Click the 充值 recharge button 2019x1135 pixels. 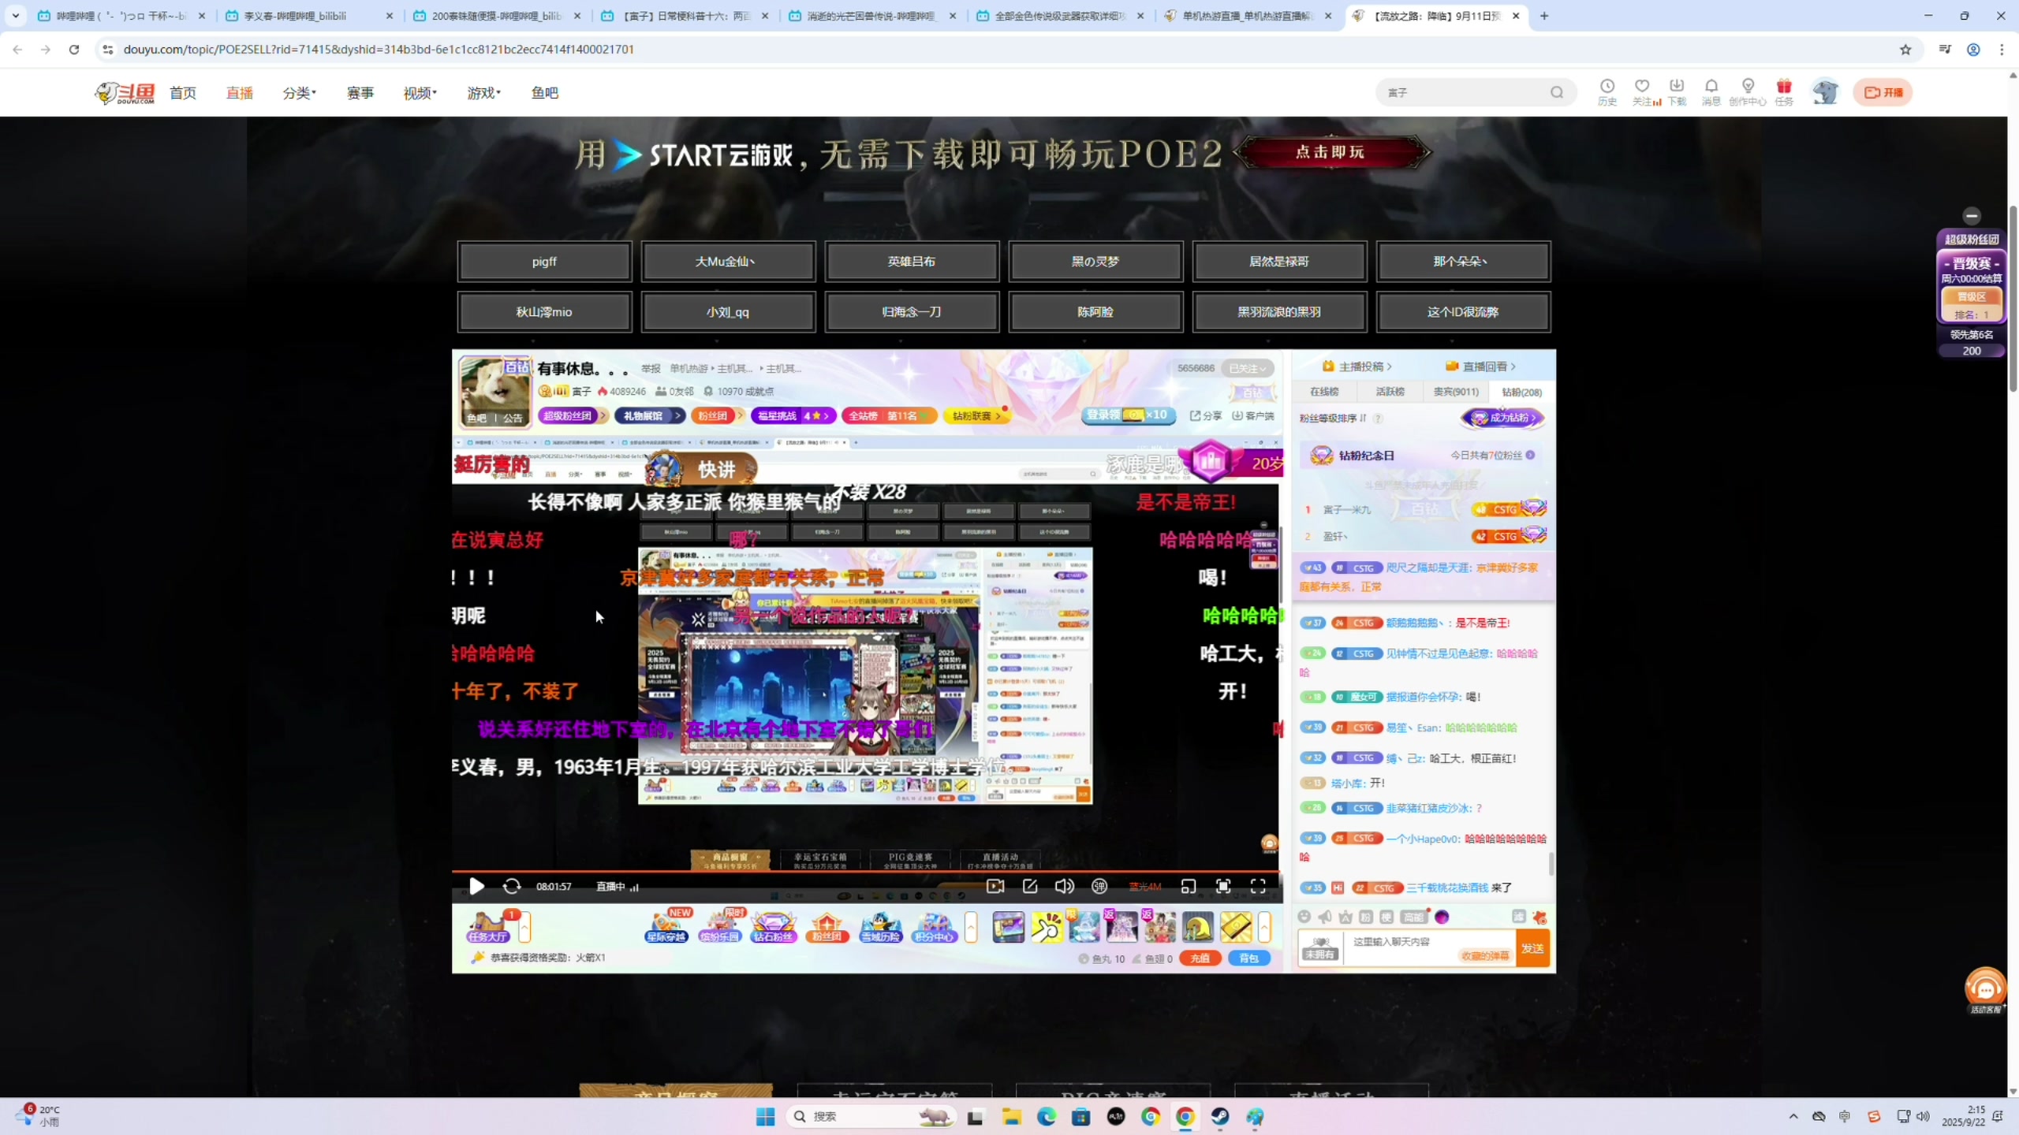[1200, 958]
